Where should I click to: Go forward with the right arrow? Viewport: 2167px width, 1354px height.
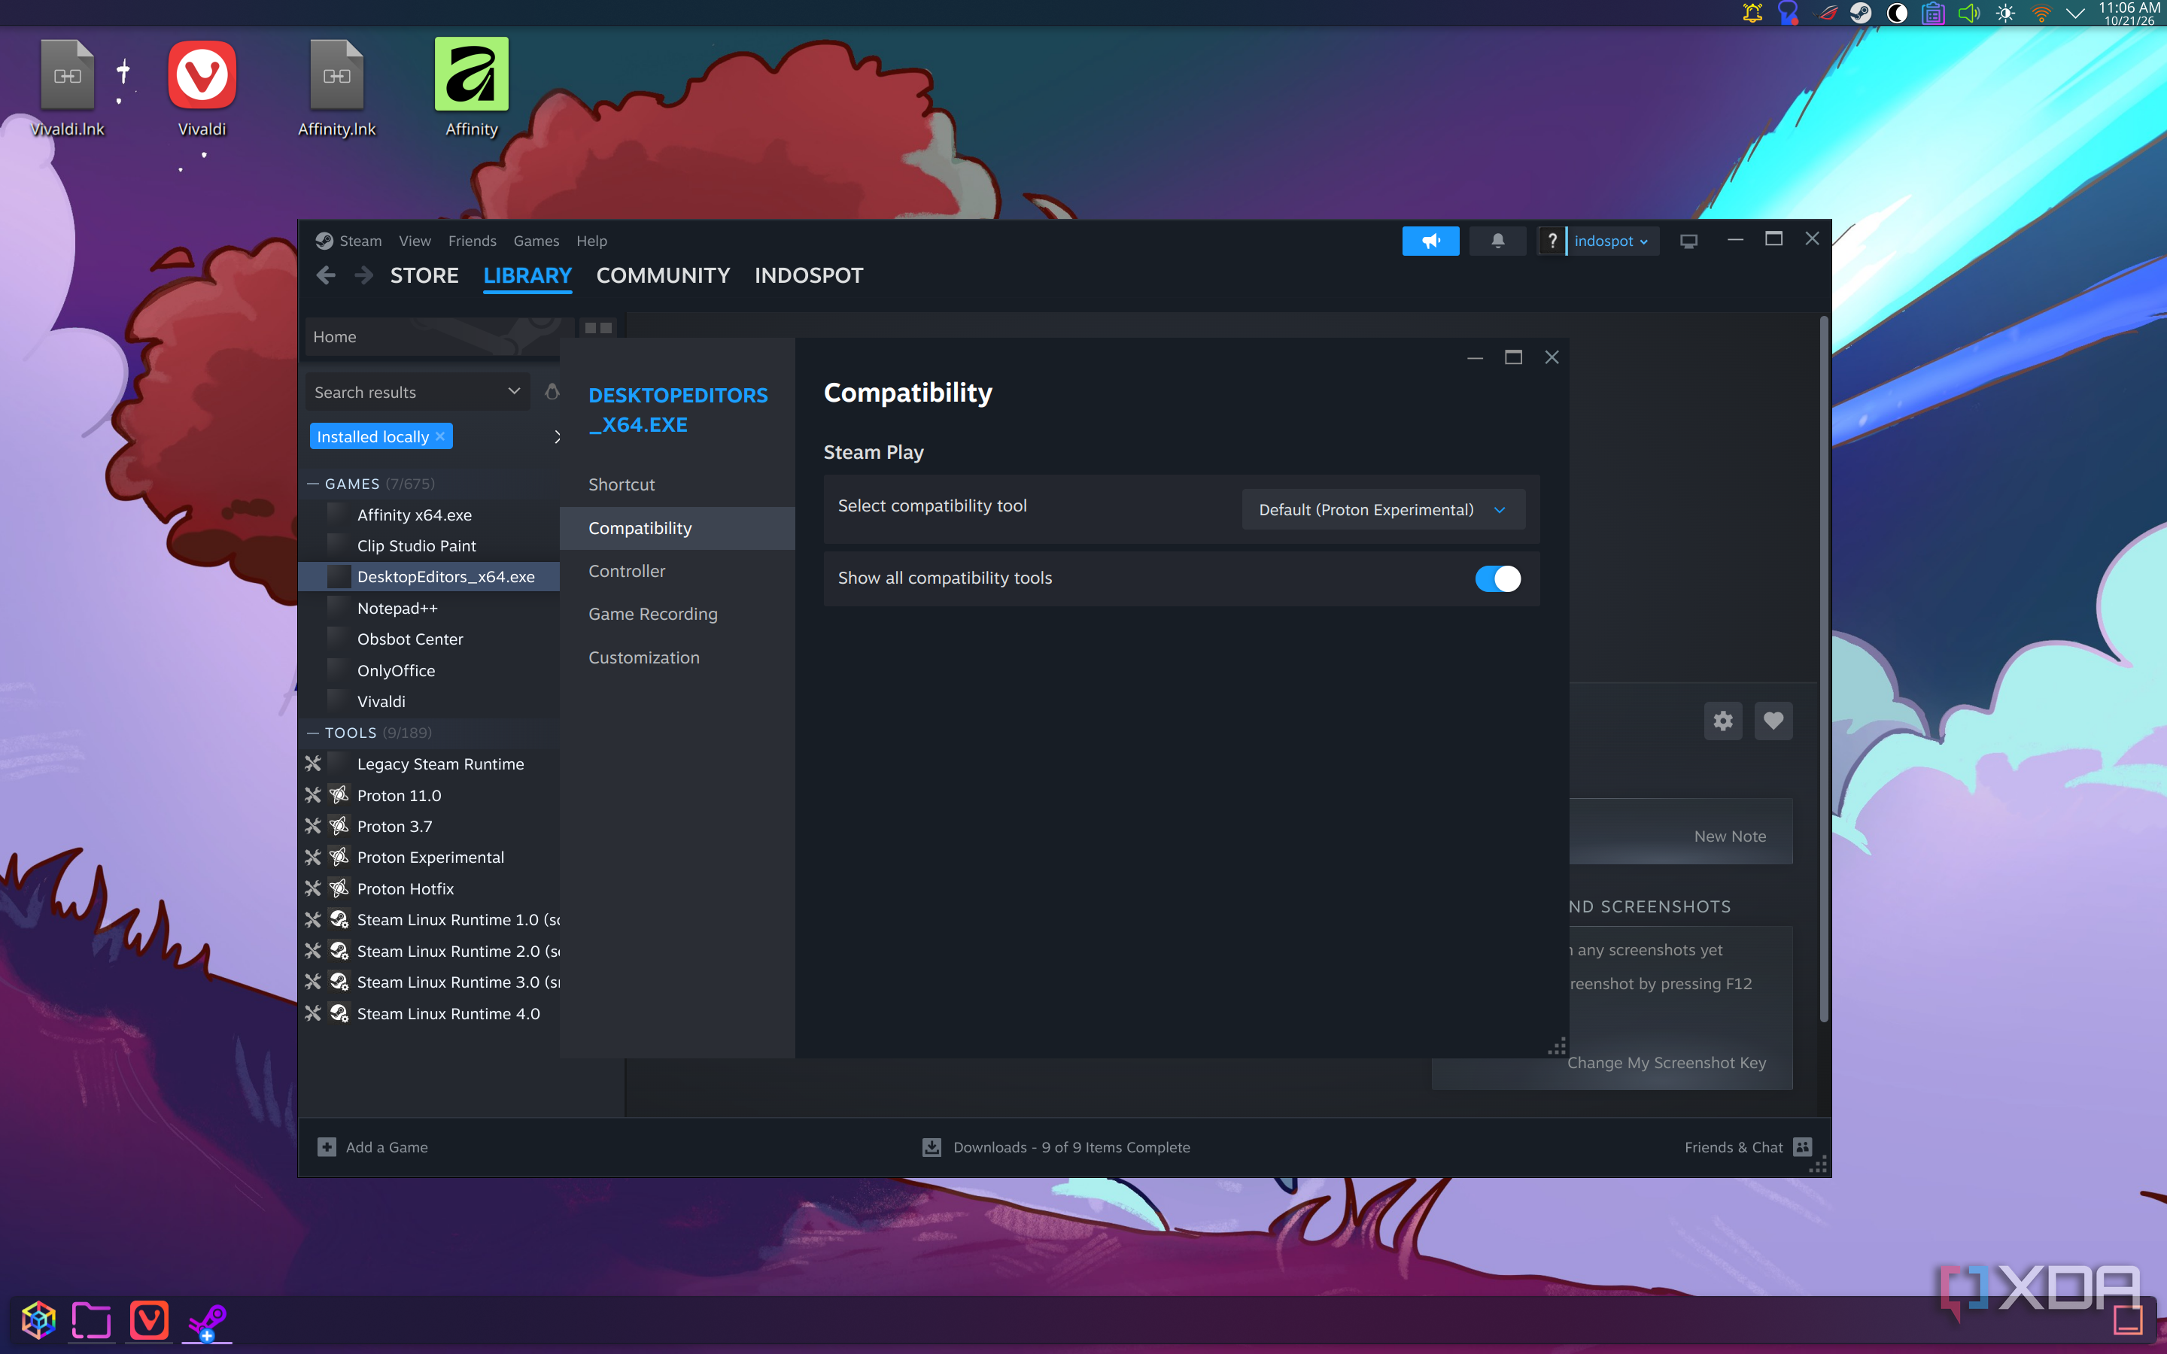pyautogui.click(x=363, y=275)
